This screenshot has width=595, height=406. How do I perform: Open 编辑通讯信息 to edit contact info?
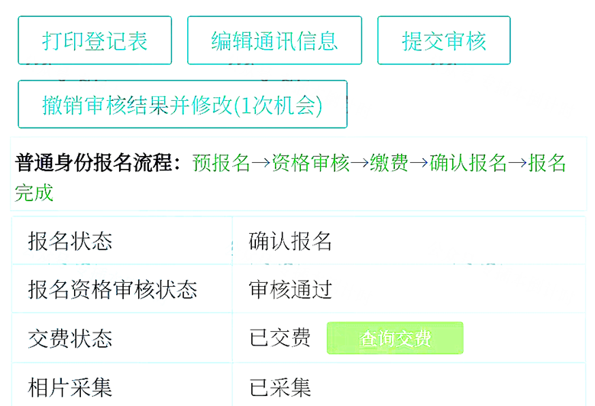274,41
